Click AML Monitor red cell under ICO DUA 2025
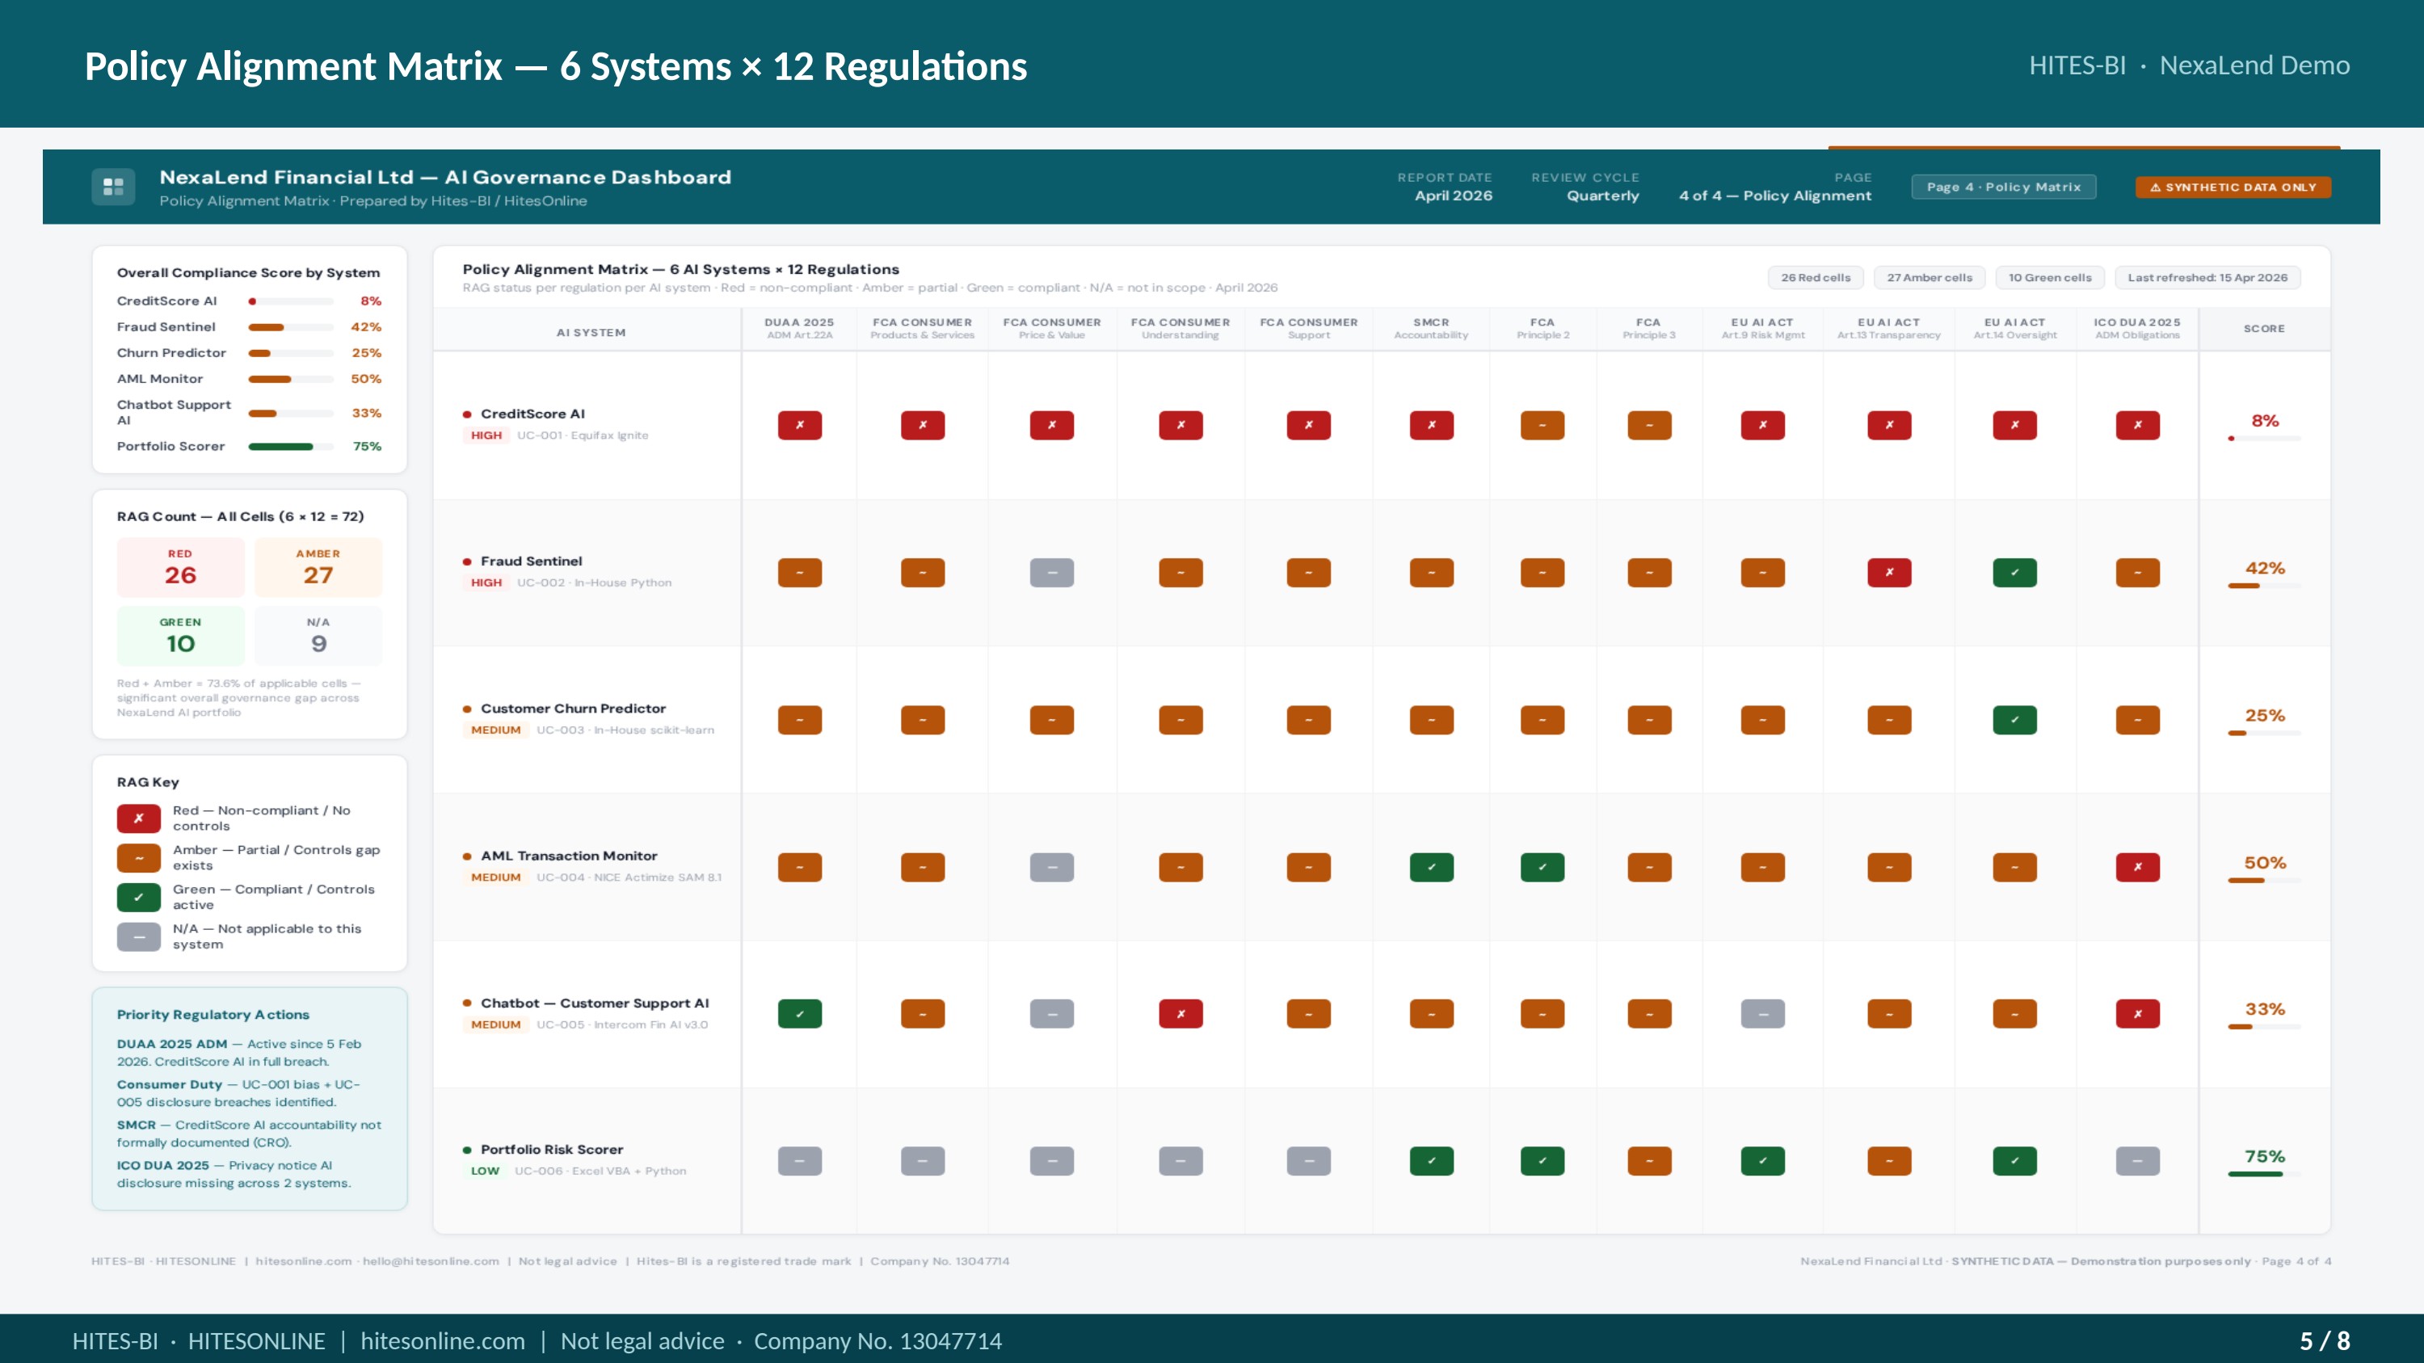2424x1363 pixels. (x=2137, y=867)
